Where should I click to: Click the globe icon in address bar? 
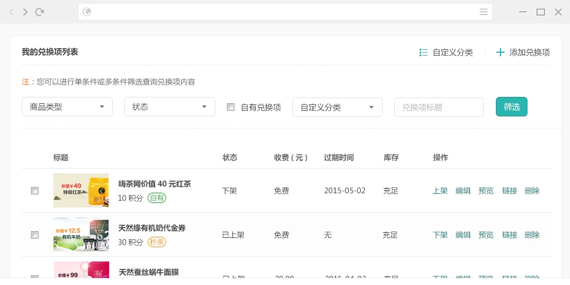click(x=87, y=12)
